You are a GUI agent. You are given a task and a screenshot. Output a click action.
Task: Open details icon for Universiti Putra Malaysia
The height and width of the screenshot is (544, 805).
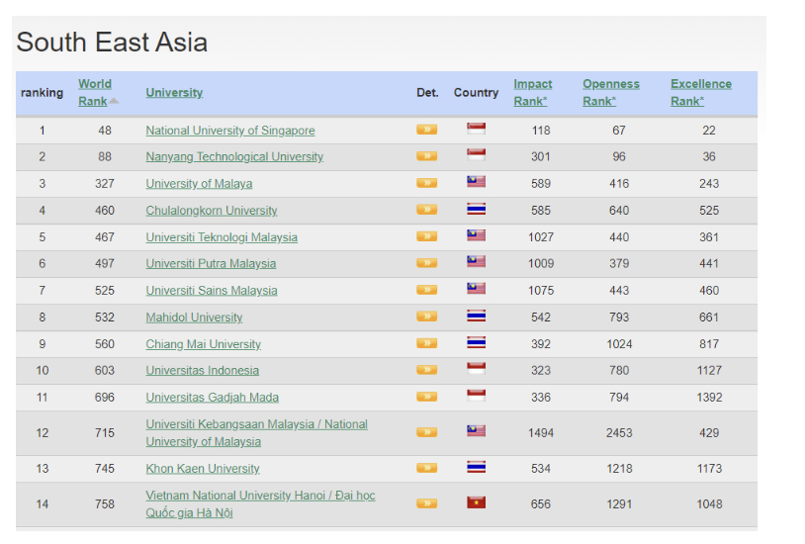point(426,263)
